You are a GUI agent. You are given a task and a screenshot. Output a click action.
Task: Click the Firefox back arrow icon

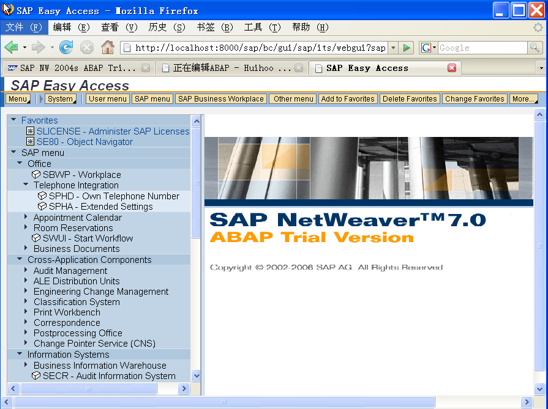(x=11, y=48)
